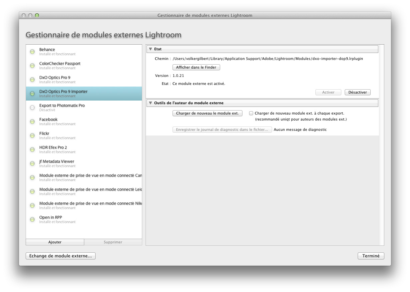Click status dot of DxO Optics Pro 9 Importer

tap(32, 94)
